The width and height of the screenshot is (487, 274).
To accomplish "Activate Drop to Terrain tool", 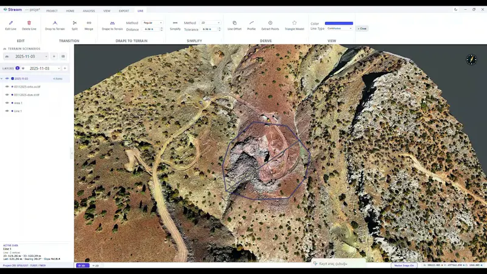I will tap(55, 26).
